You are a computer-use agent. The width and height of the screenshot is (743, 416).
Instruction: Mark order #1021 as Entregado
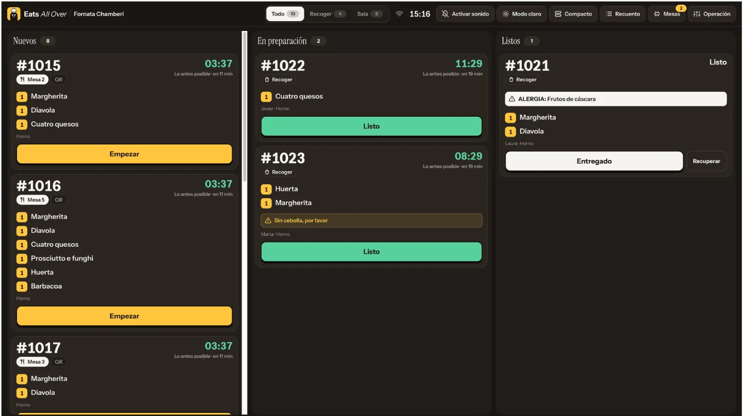[594, 161]
